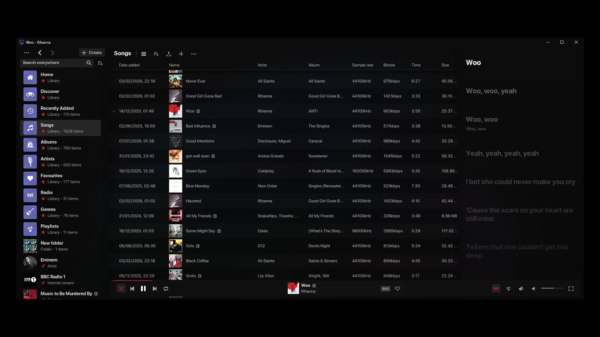Change list view layout icon
The width and height of the screenshot is (600, 337).
pyautogui.click(x=144, y=54)
